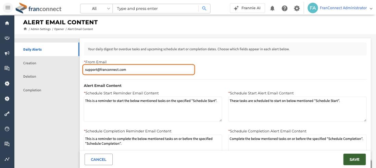Click the FranConnect logo

click(x=39, y=9)
